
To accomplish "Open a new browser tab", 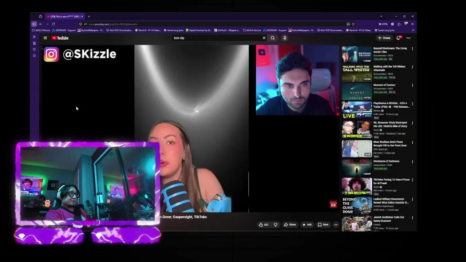I will pos(89,16).
